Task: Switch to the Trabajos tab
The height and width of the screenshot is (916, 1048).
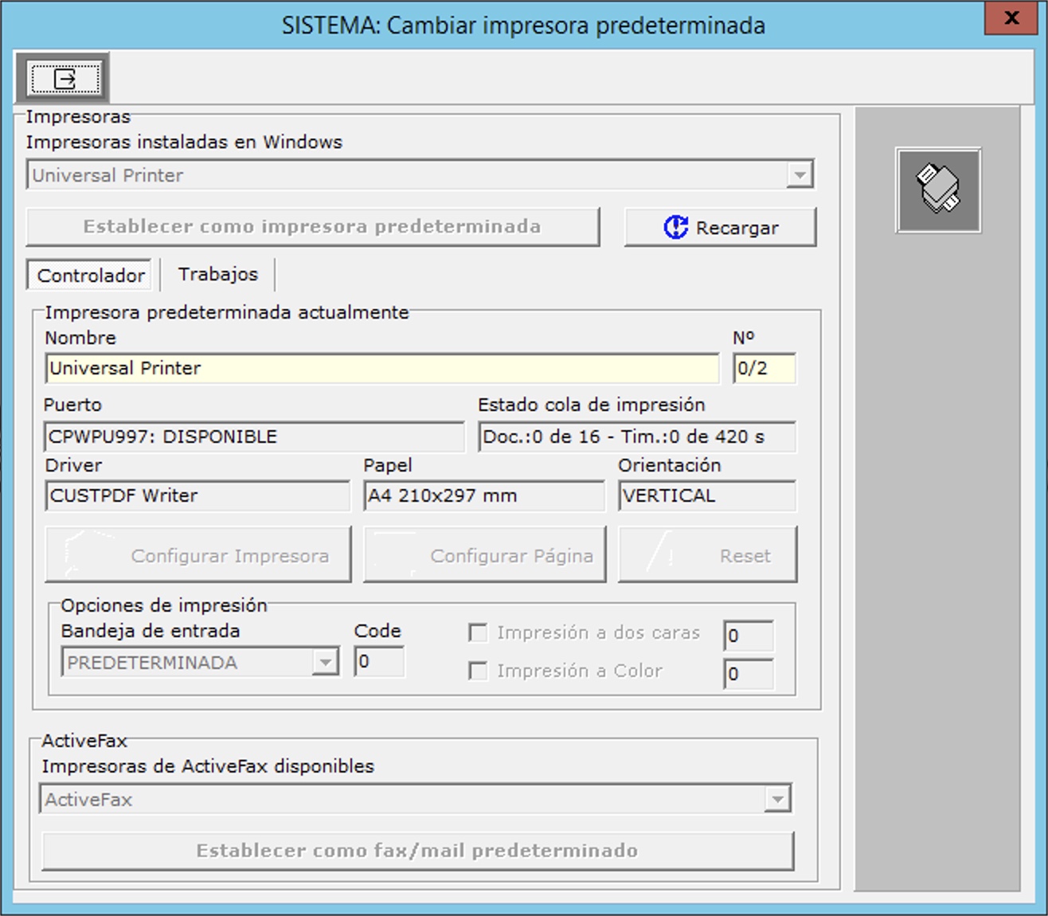Action: [x=217, y=275]
